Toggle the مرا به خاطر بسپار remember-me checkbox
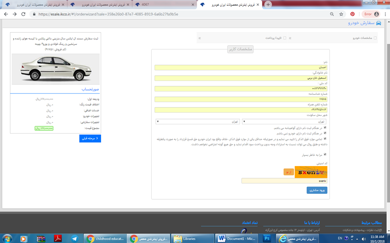 tap(325, 154)
